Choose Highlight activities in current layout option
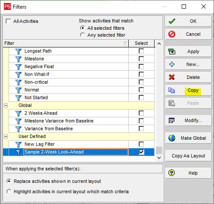This screenshot has width=214, height=204. pos(9,191)
